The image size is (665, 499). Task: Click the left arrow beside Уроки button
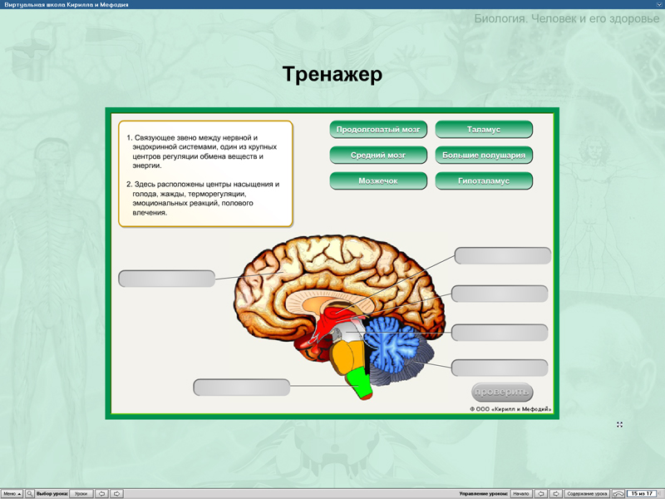point(101,493)
